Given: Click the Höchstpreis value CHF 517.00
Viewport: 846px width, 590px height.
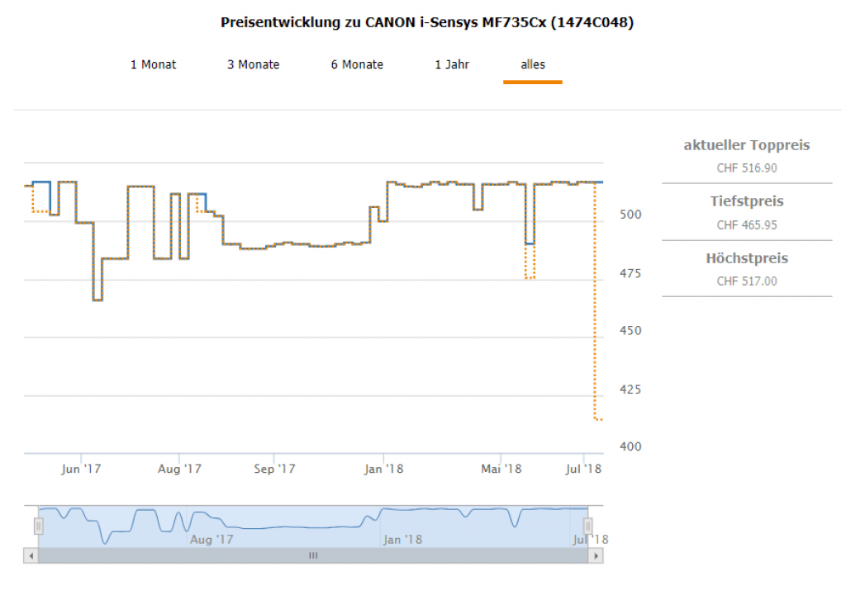Looking at the screenshot, I should 747,281.
